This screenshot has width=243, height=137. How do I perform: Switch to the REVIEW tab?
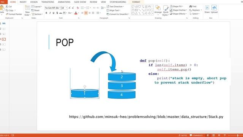click(93, 2)
